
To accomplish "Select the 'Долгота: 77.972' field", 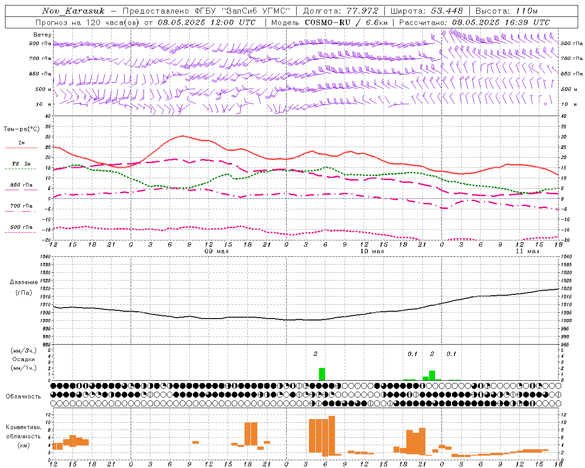I will pos(340,11).
